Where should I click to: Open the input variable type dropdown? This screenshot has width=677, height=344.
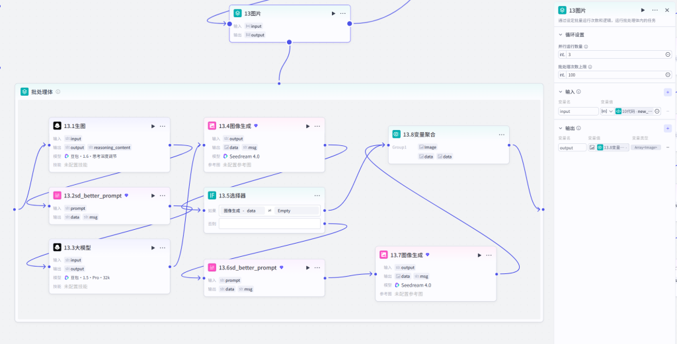tap(608, 111)
